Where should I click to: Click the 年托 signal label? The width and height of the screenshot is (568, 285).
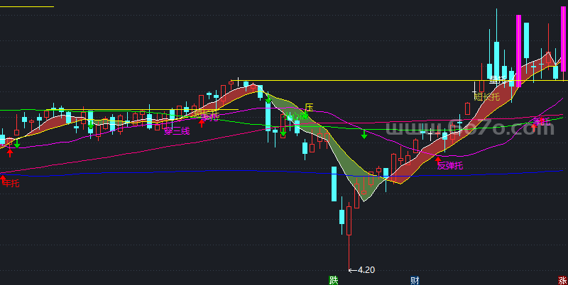click(11, 184)
